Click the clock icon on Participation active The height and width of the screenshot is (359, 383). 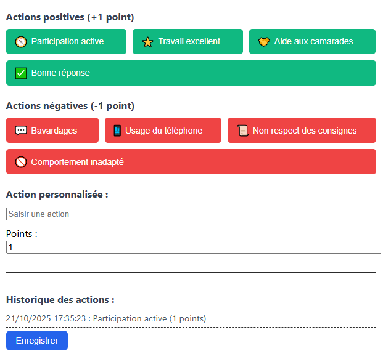click(x=21, y=42)
